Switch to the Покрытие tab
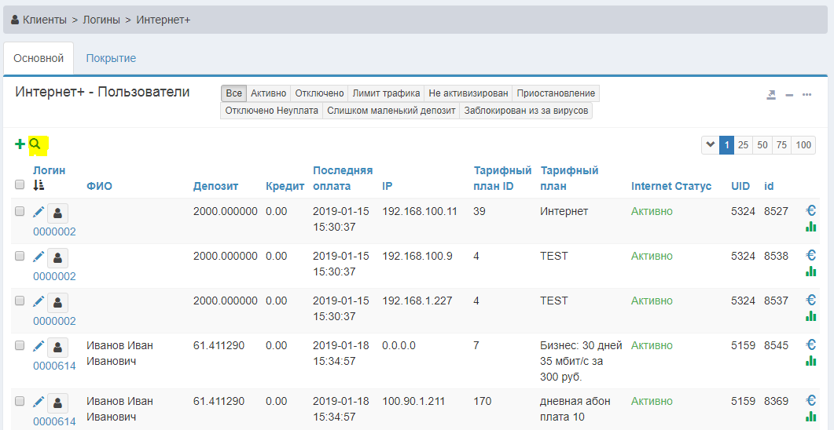The height and width of the screenshot is (430, 834). point(111,58)
